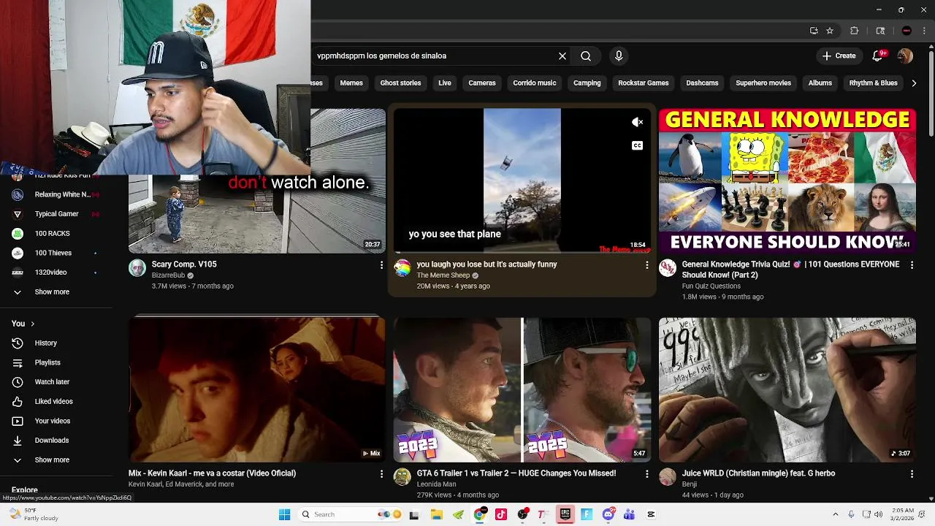
Task: Click the search magnifier button
Action: tap(586, 56)
